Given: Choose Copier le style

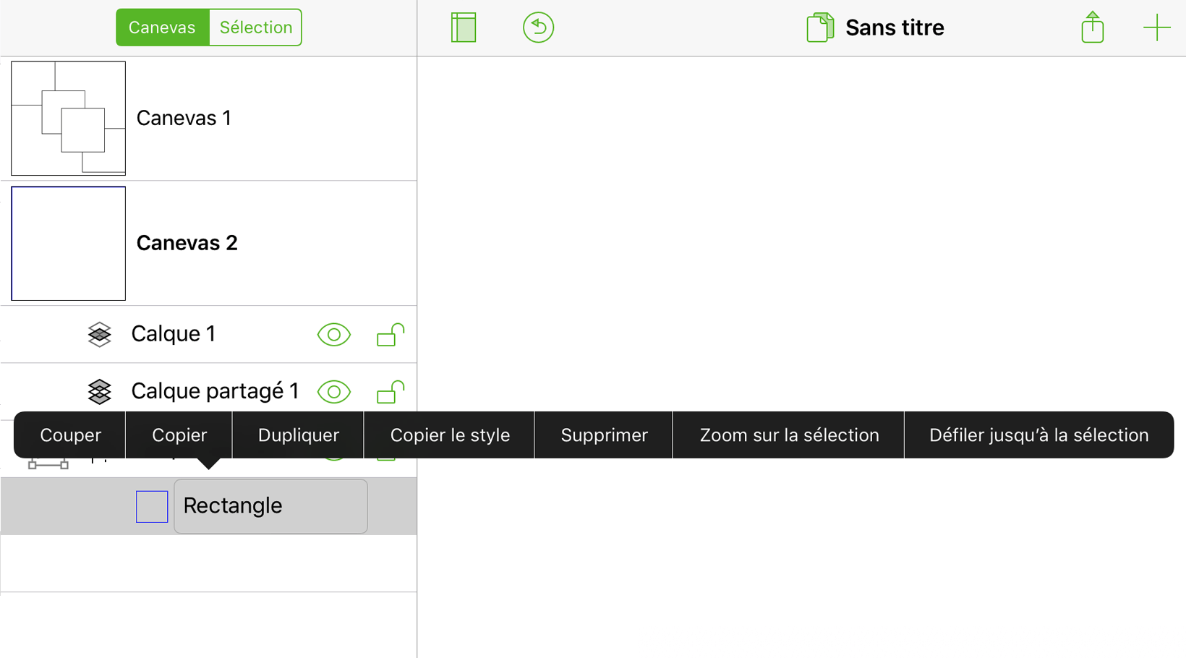Looking at the screenshot, I should click(x=450, y=435).
